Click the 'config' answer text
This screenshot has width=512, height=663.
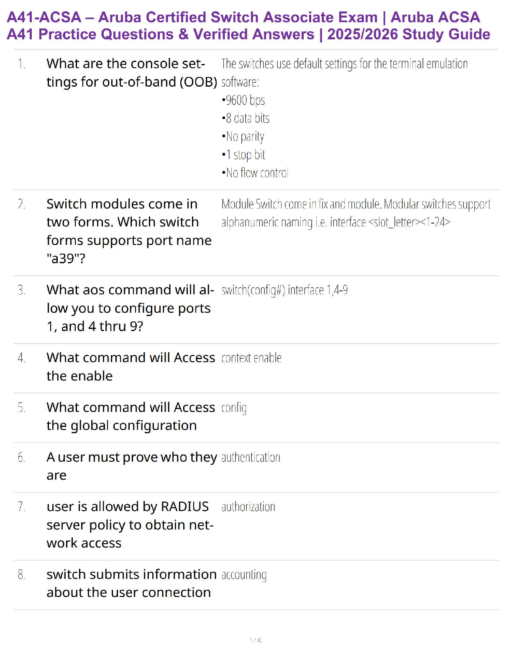[x=234, y=408]
